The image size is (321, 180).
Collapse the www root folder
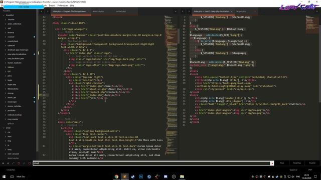[x=4, y=128]
